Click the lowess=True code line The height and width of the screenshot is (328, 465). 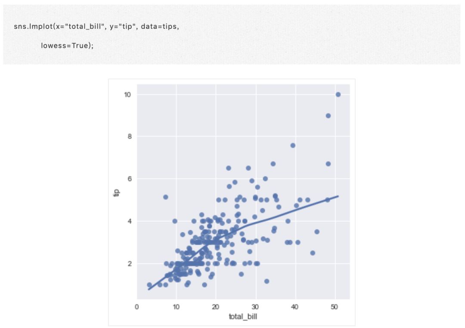pyautogui.click(x=67, y=45)
